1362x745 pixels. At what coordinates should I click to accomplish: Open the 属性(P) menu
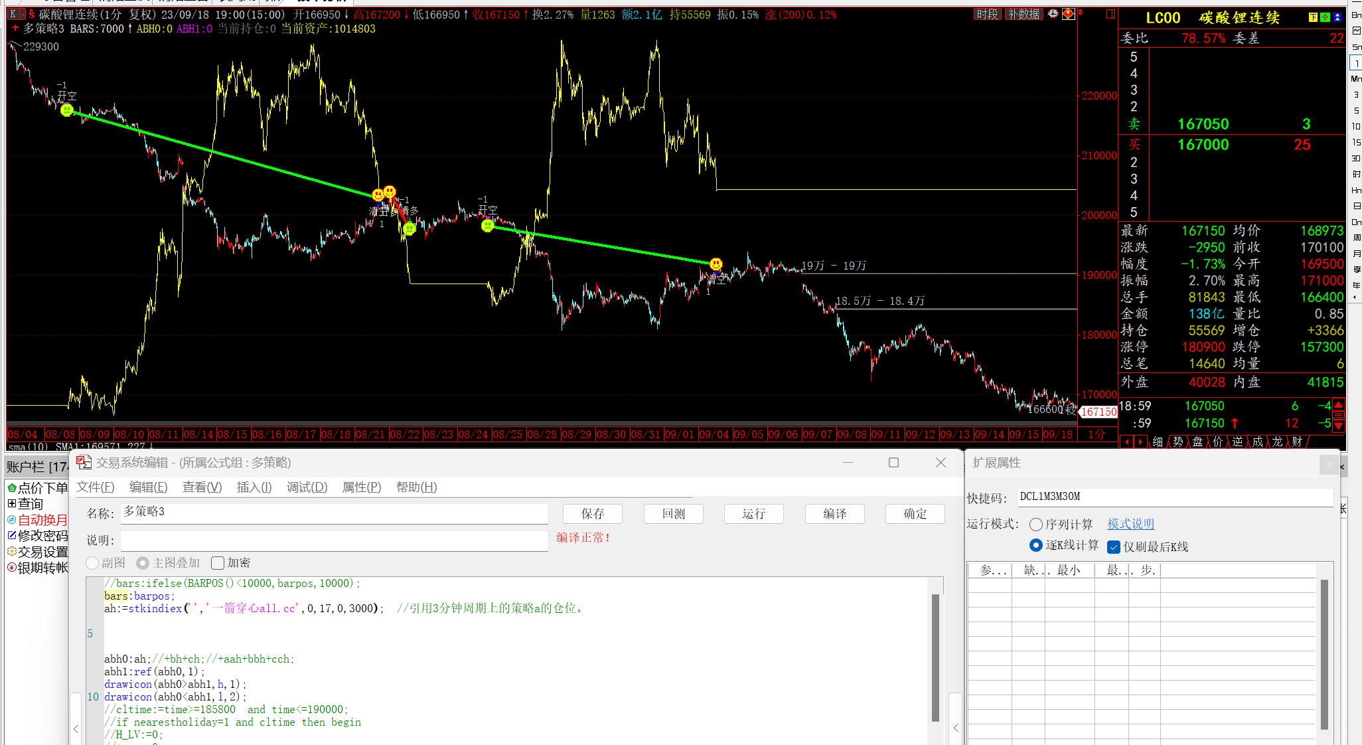[362, 487]
